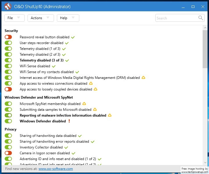
Task: Select 'Reporting of malware infection information disabled' text
Action: click(x=63, y=115)
